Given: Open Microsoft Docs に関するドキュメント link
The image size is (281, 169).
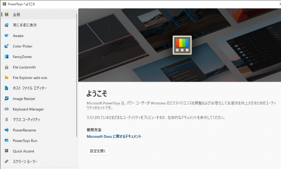Looking at the screenshot, I should pyautogui.click(x=114, y=137).
